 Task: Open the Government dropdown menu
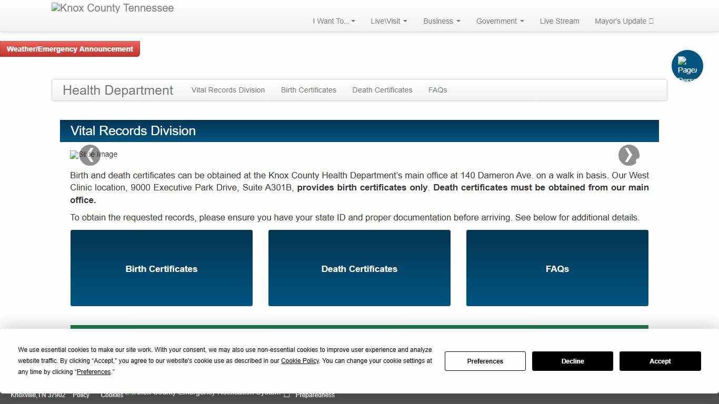pyautogui.click(x=500, y=21)
